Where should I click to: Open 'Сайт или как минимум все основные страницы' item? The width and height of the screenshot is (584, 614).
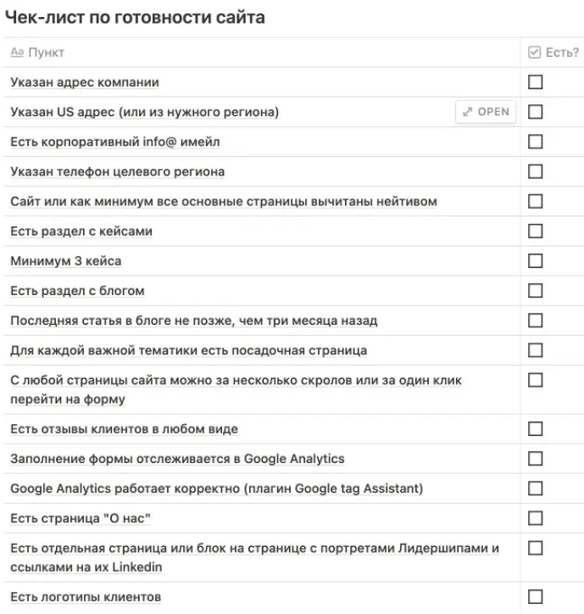(x=224, y=201)
